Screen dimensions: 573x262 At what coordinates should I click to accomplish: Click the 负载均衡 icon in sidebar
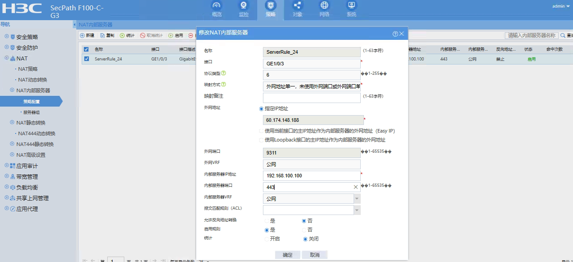[13, 187]
